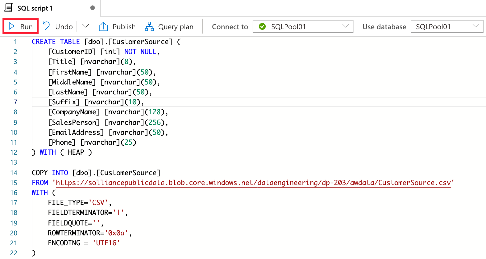Image resolution: width=486 pixels, height=259 pixels.
Task: Click the FROM keyword on line 15
Action: click(x=40, y=183)
